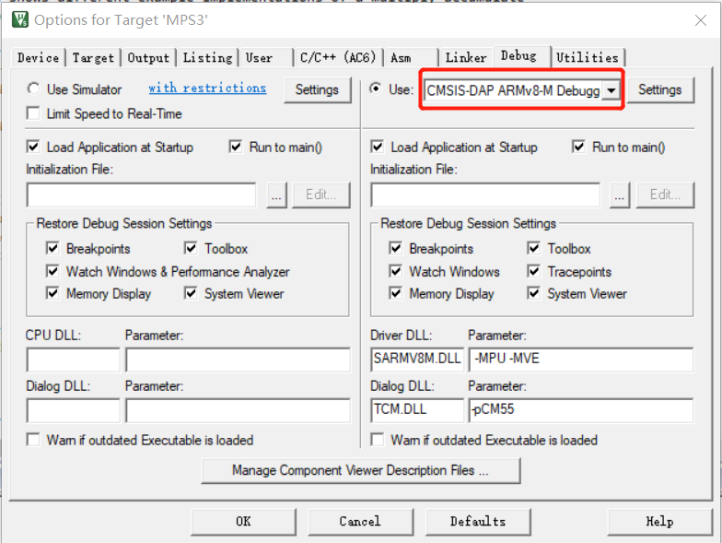Select the Use Simulator radio button
The height and width of the screenshot is (543, 722).
tap(33, 89)
